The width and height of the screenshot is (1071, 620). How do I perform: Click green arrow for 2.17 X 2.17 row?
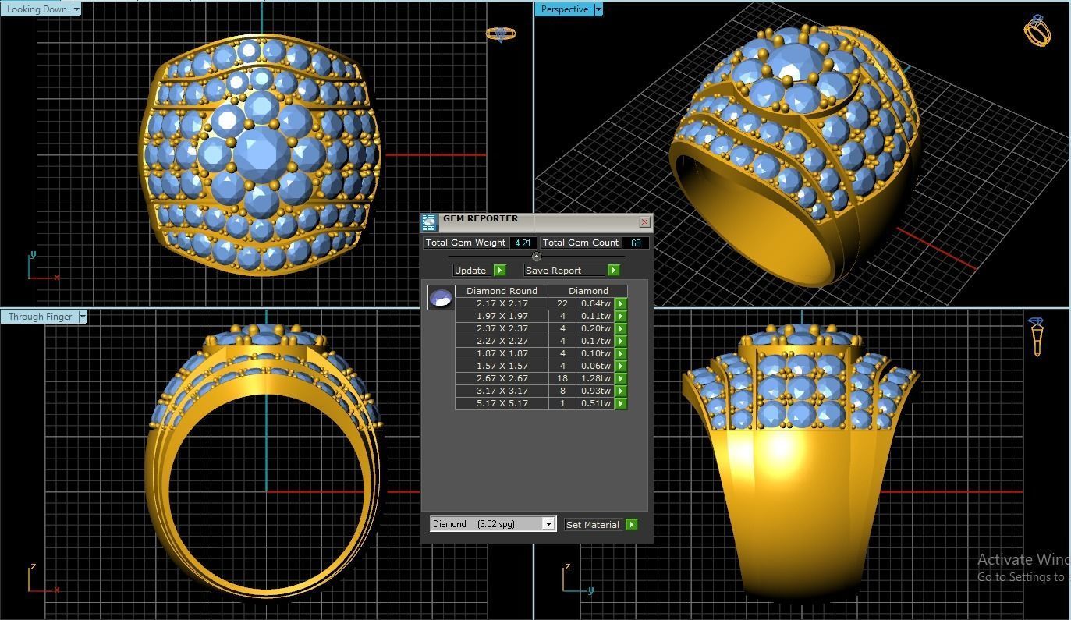pyautogui.click(x=621, y=303)
